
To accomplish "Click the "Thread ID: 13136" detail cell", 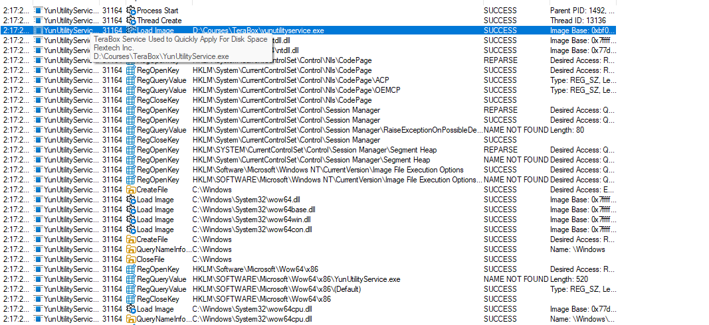I will pos(579,21).
